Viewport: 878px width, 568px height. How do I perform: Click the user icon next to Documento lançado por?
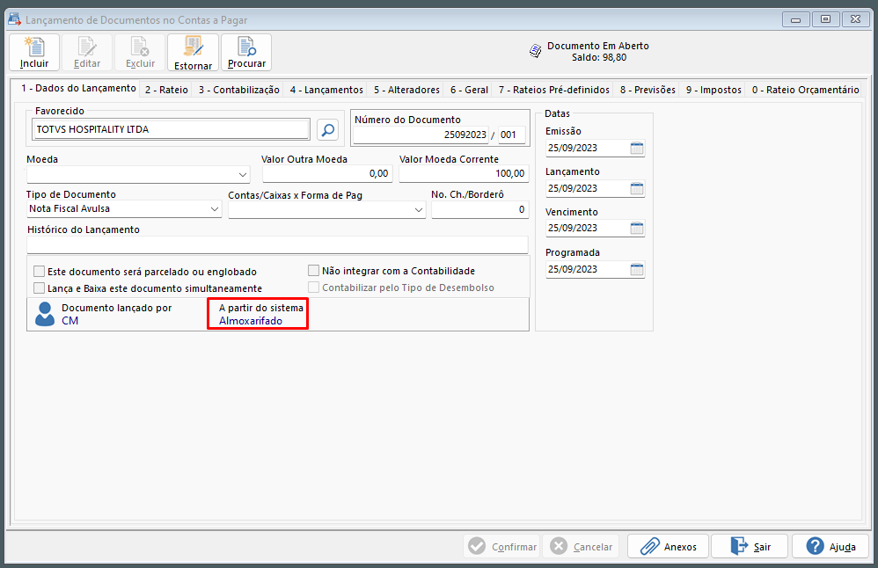[44, 314]
